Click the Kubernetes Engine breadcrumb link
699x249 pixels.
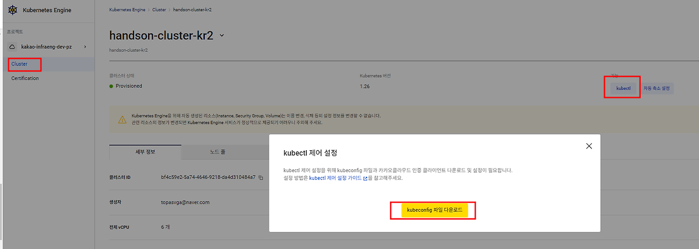click(127, 10)
